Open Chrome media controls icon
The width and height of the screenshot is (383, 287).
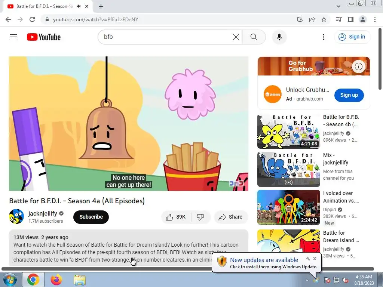click(339, 19)
